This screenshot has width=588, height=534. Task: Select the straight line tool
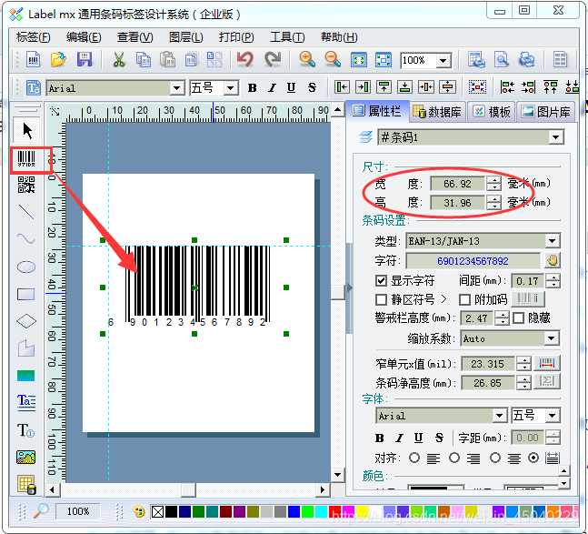[26, 212]
